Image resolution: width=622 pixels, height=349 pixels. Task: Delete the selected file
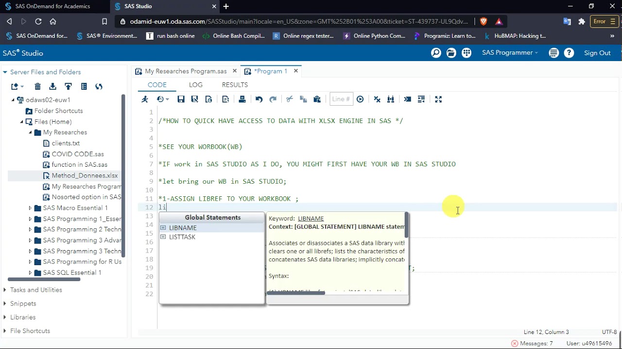[x=37, y=87]
